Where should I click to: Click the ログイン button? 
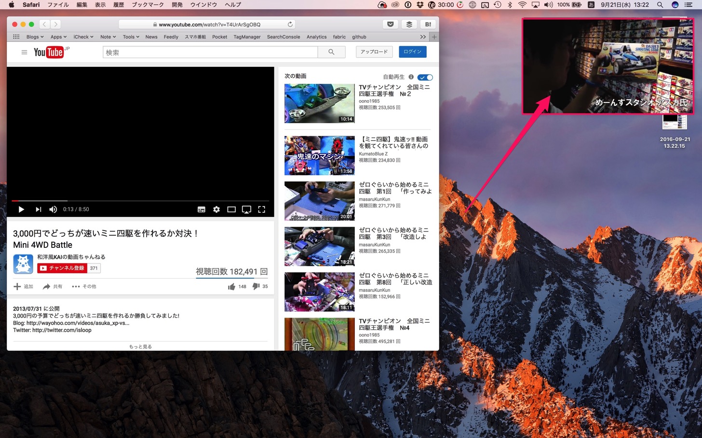coord(412,52)
